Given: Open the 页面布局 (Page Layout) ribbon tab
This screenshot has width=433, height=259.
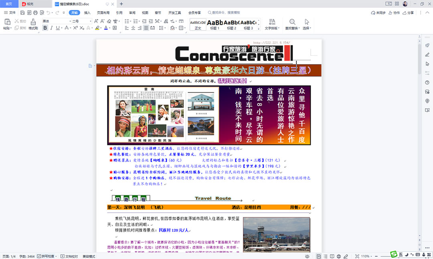Looking at the screenshot, I should [103, 13].
